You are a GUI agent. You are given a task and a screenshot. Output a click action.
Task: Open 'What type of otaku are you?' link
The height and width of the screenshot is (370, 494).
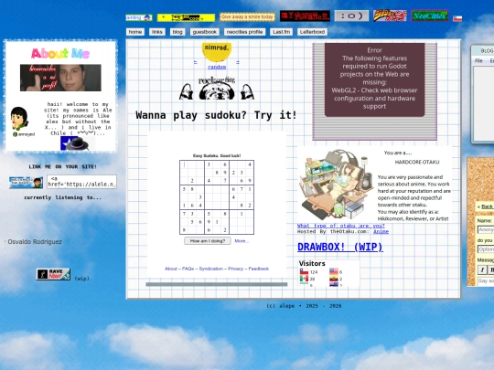coord(341,226)
